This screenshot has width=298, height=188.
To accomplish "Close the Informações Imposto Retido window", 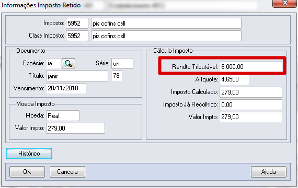I will pos(284,3).
